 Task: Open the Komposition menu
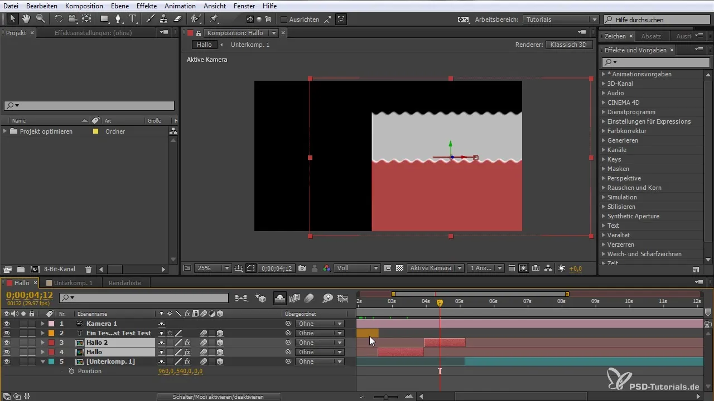pos(84,6)
